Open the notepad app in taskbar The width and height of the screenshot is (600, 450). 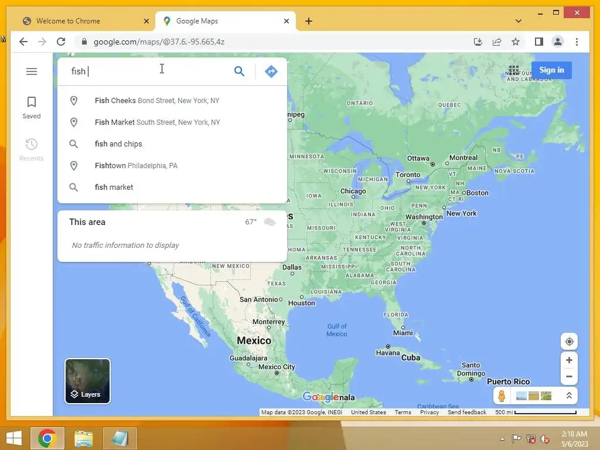pos(120,438)
